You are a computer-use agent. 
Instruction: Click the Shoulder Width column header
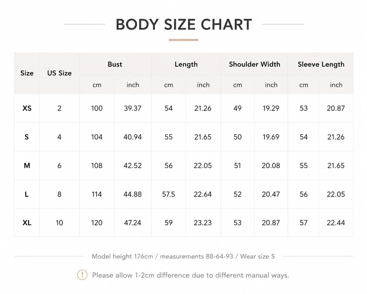(x=255, y=64)
